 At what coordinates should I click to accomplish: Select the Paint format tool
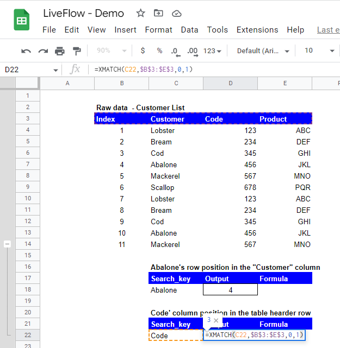[77, 51]
